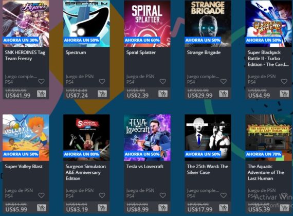This screenshot has width=293, height=216.
Task: Open the Tesla vs Lovecraft cover art
Action: [x=147, y=138]
